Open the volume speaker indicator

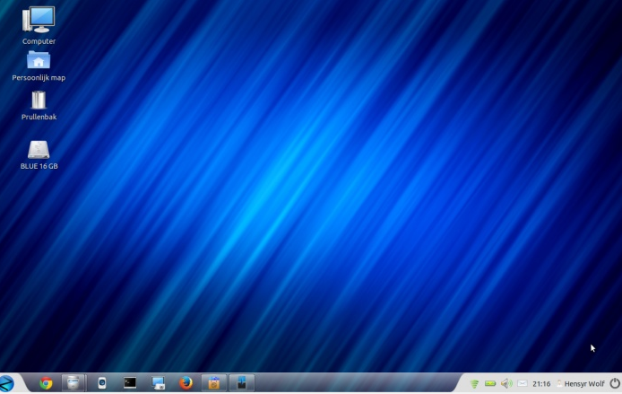[x=506, y=383]
